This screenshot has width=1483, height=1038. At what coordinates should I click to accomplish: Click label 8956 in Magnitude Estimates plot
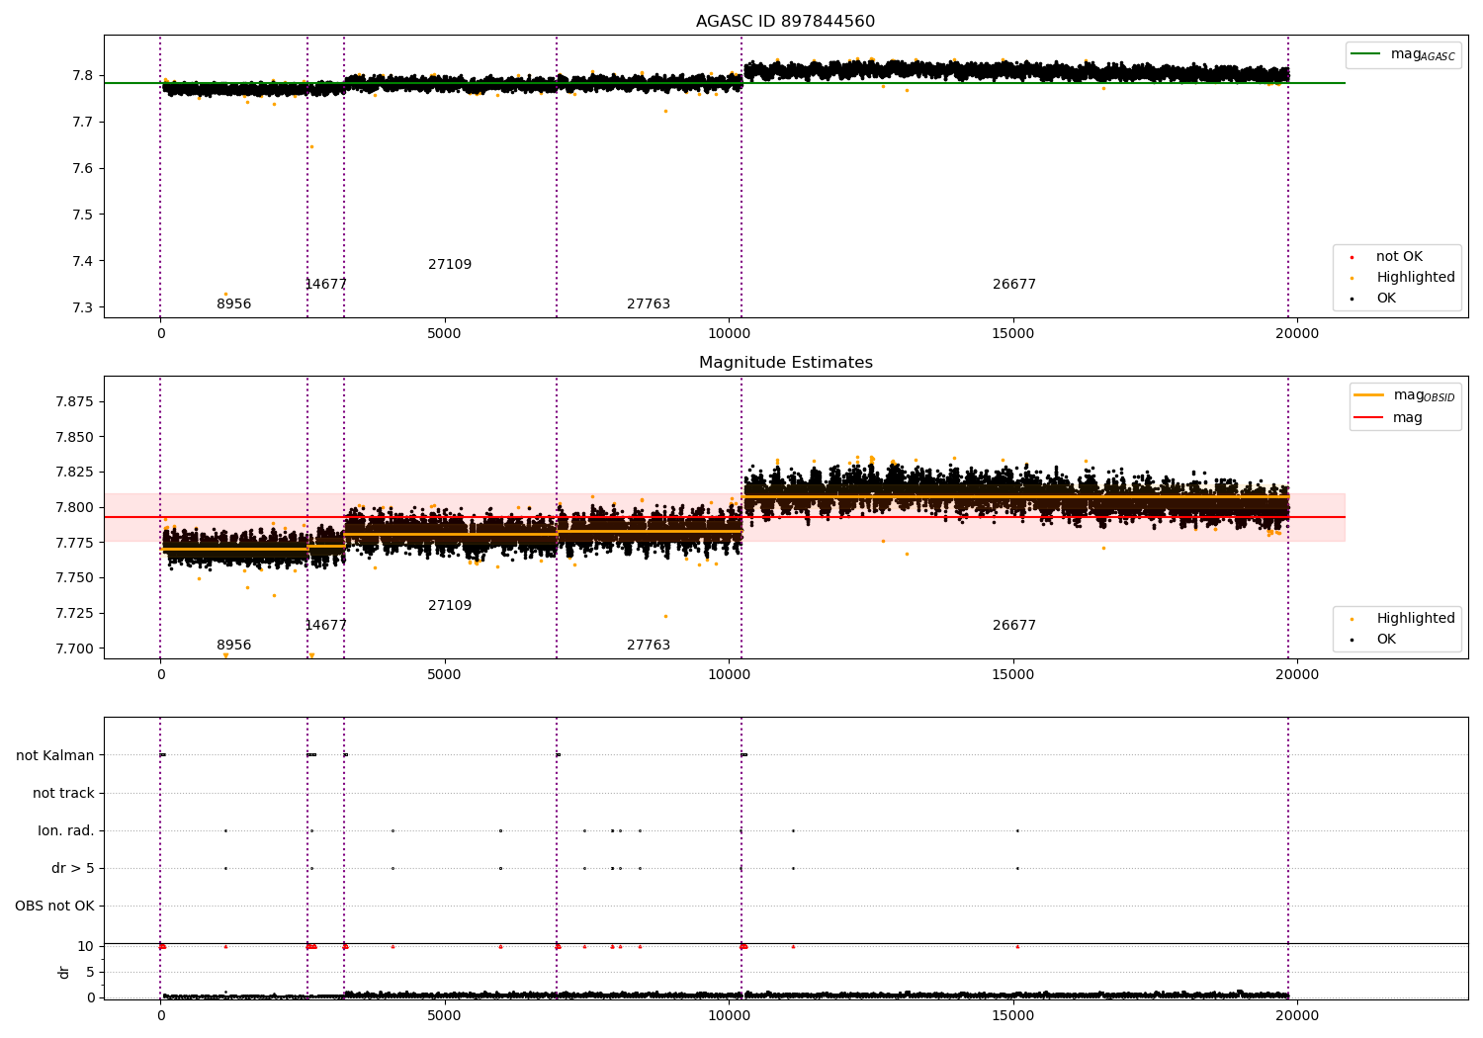pyautogui.click(x=234, y=646)
